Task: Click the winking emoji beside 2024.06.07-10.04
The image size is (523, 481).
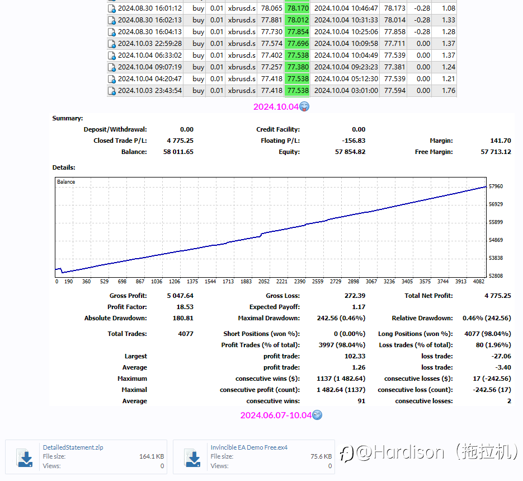Action: [317, 415]
